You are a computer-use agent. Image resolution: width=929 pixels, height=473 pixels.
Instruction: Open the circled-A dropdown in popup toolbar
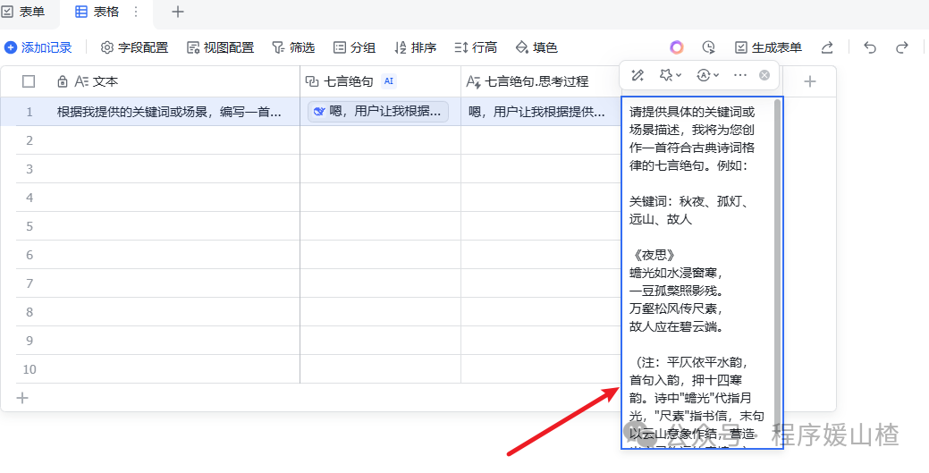tap(707, 75)
